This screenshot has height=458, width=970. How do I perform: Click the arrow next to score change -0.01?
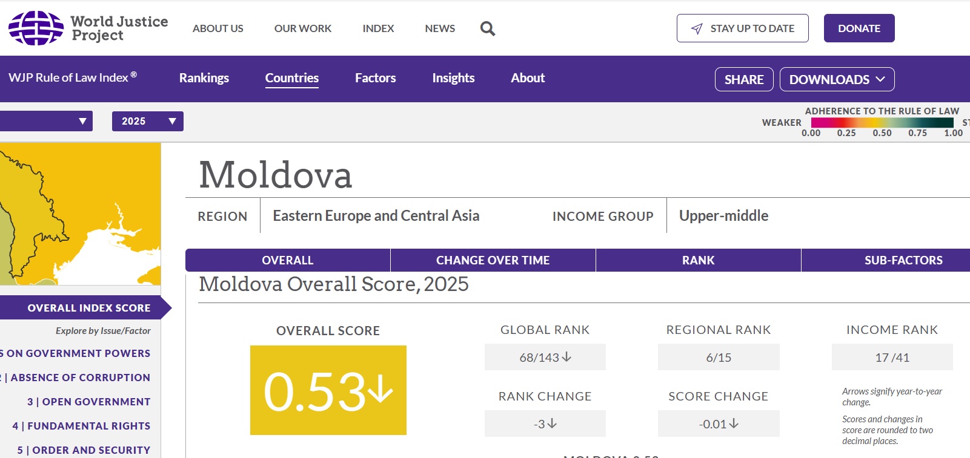click(x=734, y=424)
